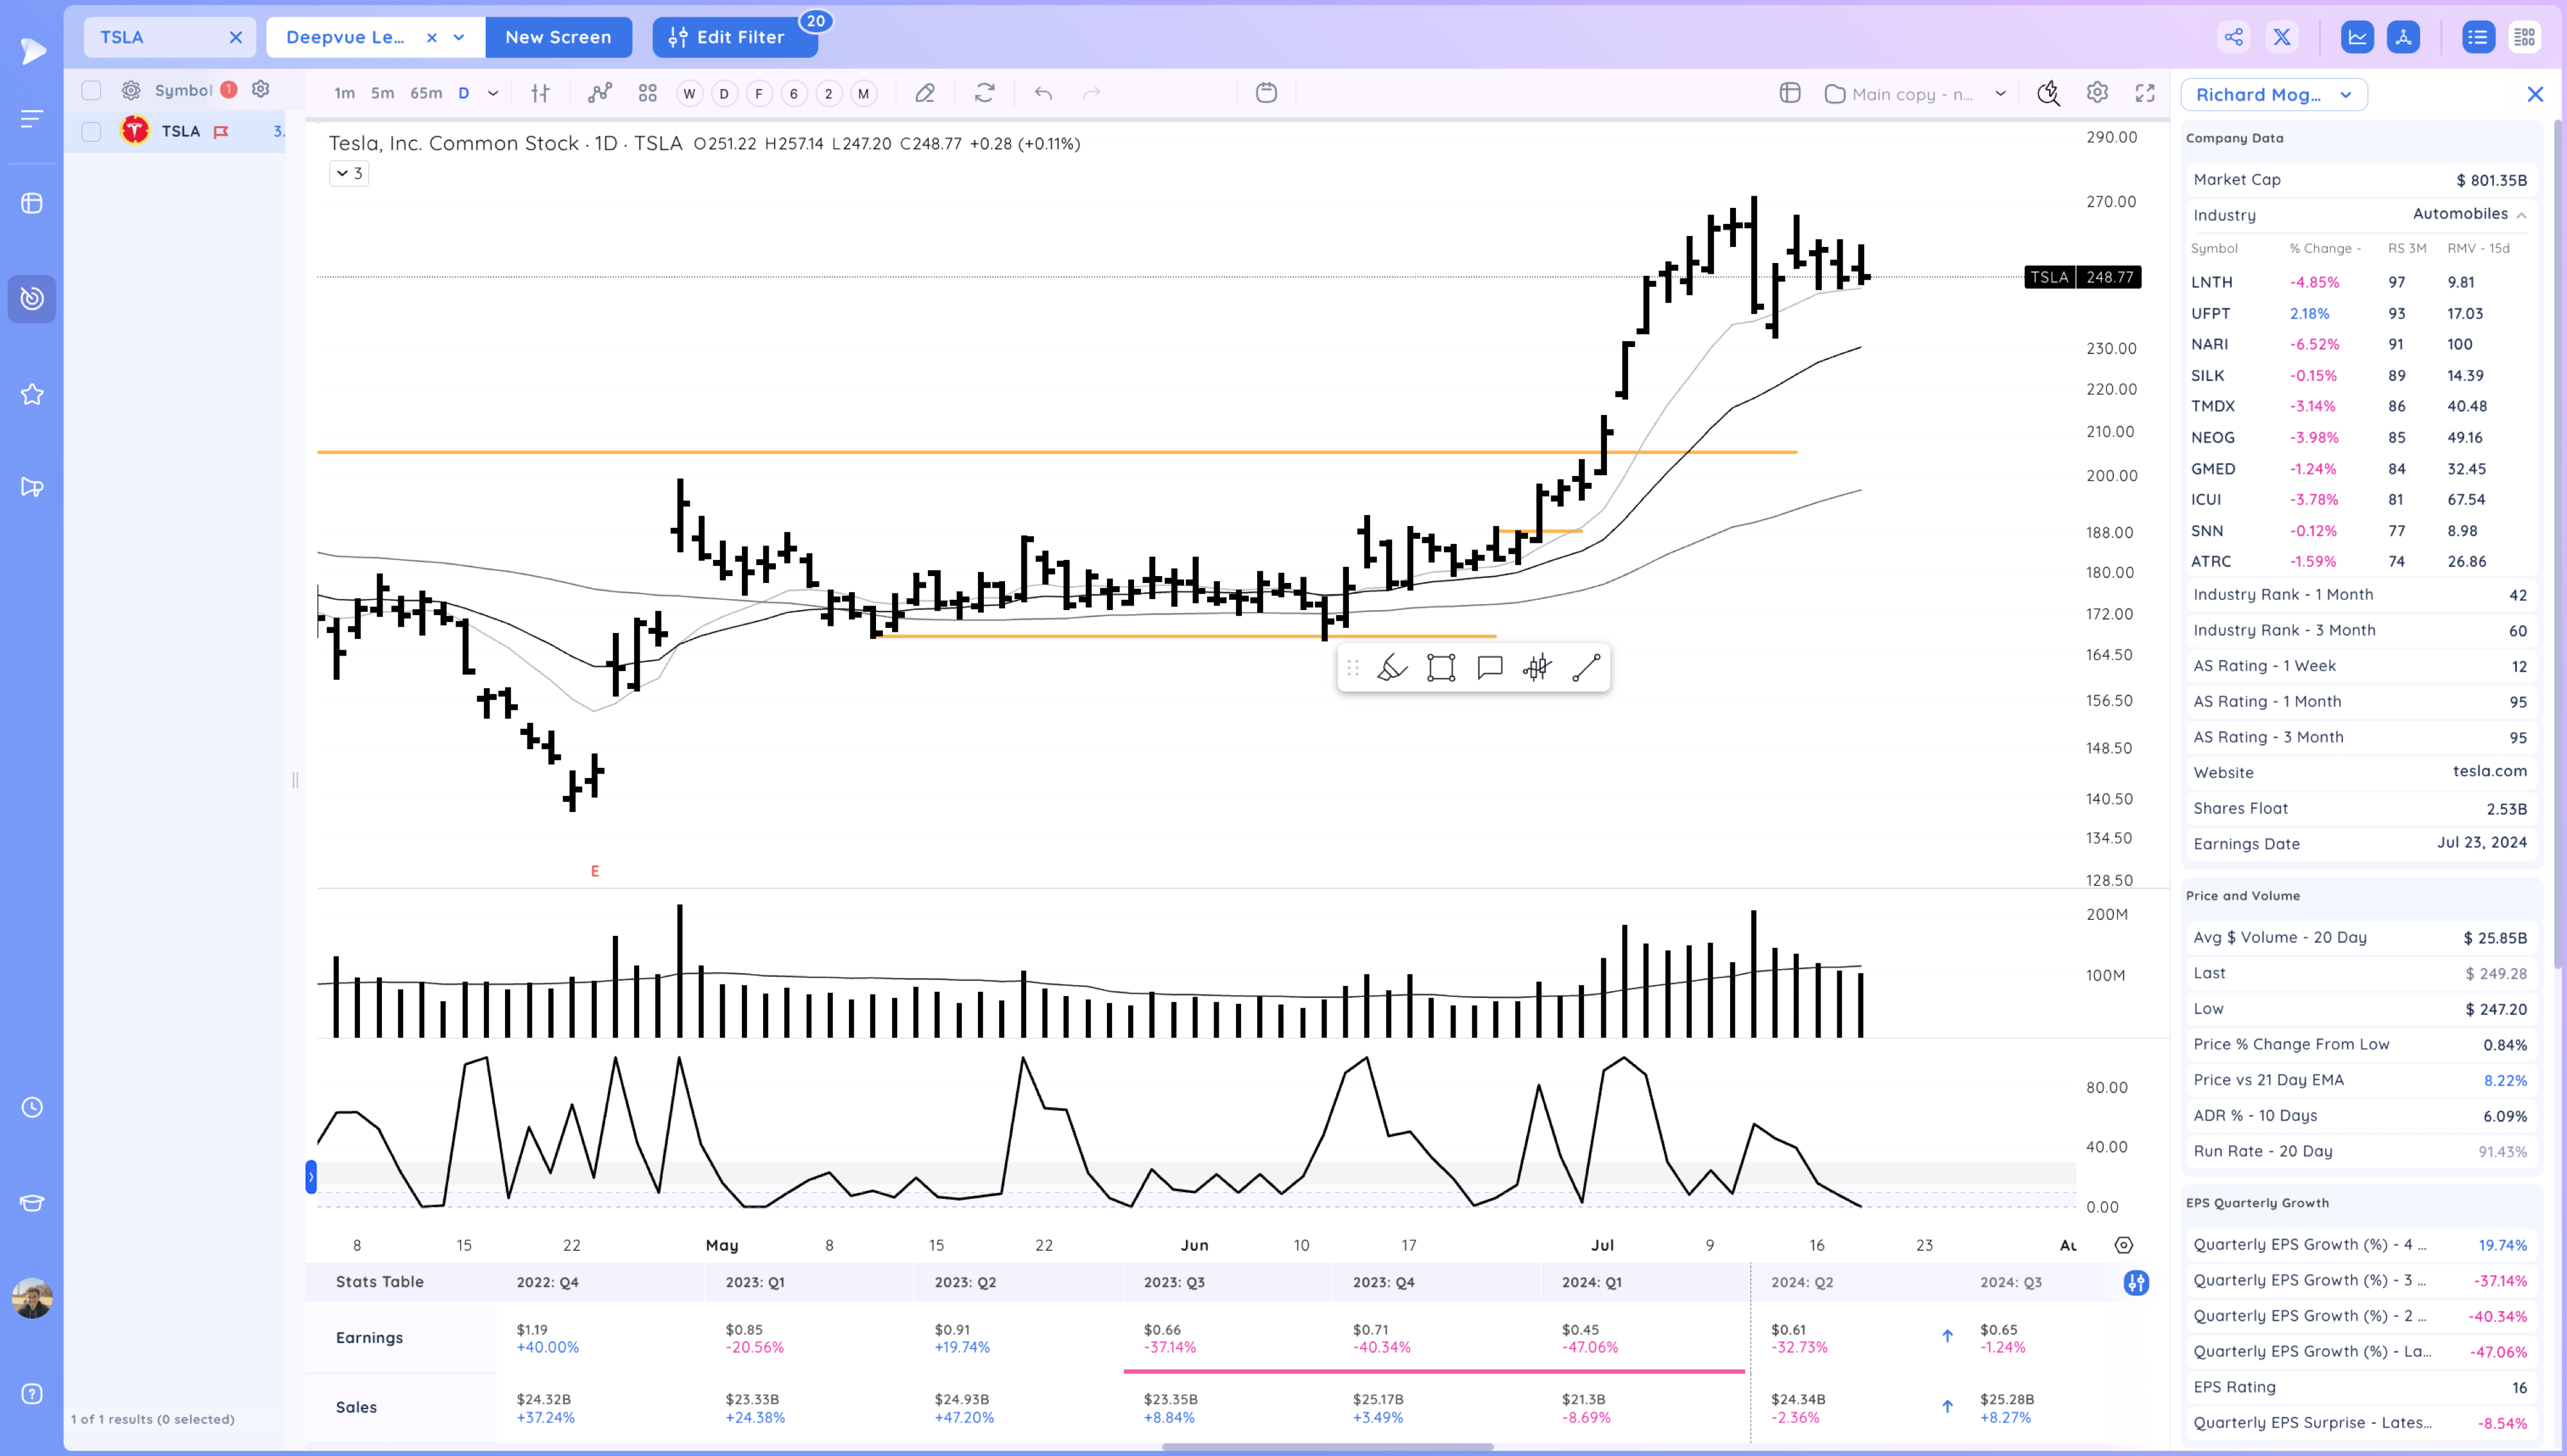
Task: Toggle the select-all checkbox beside Symbol
Action: pyautogui.click(x=91, y=90)
